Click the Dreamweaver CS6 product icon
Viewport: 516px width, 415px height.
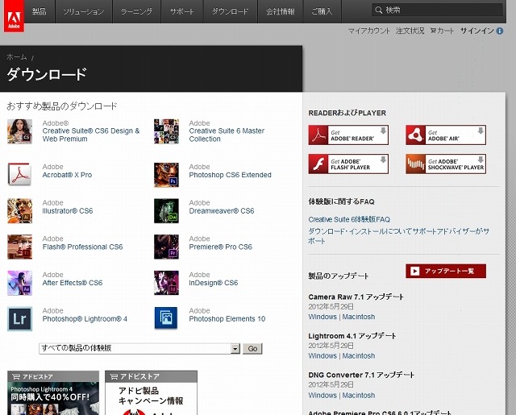[167, 211]
